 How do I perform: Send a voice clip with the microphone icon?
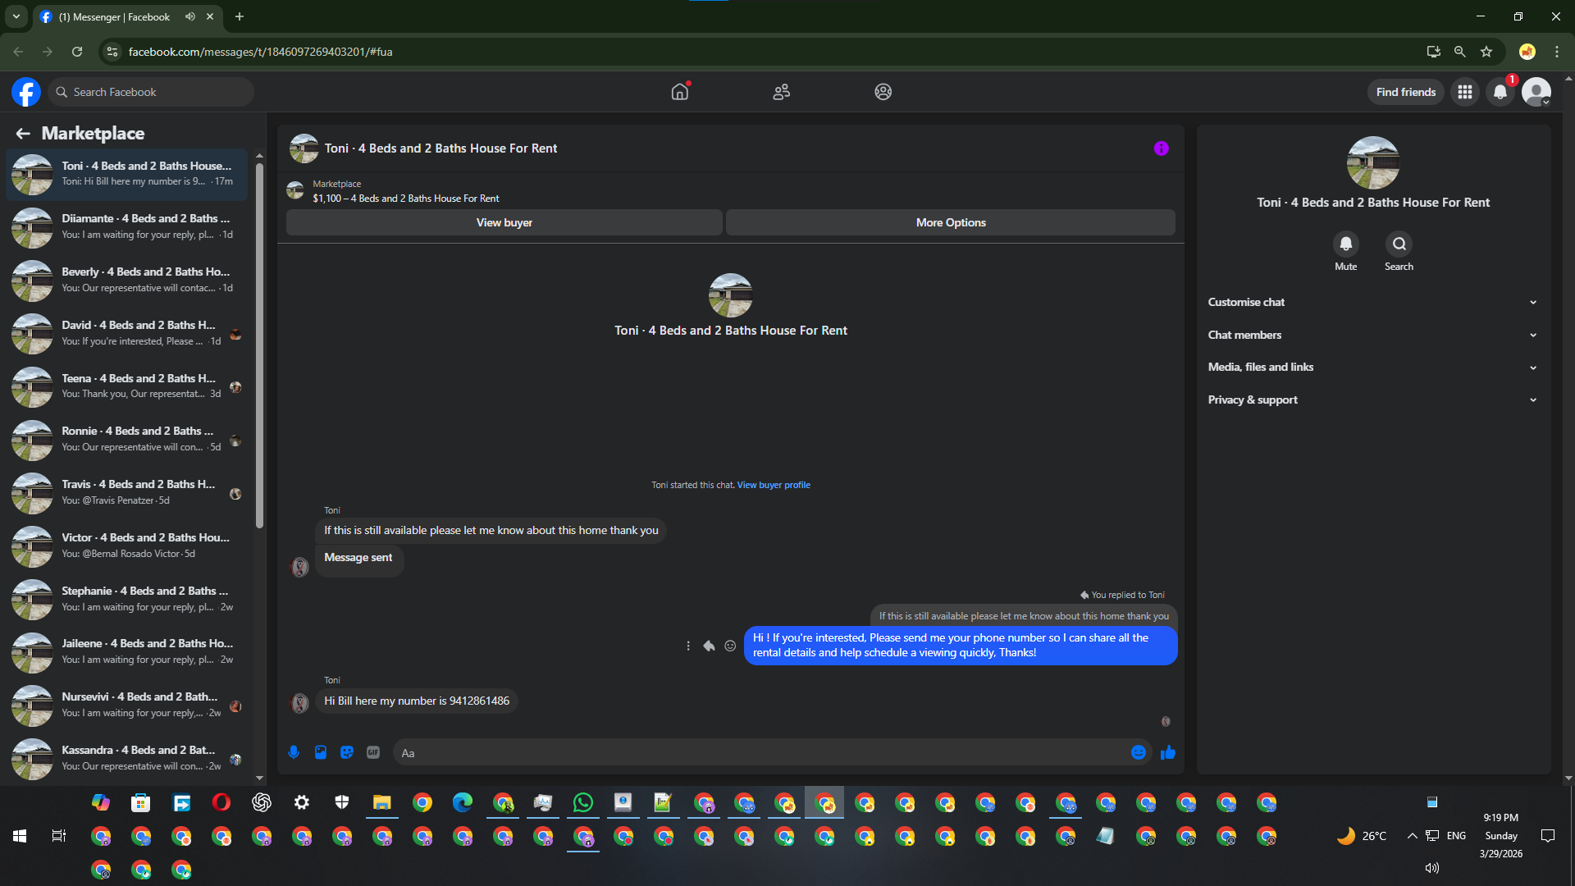tap(294, 752)
